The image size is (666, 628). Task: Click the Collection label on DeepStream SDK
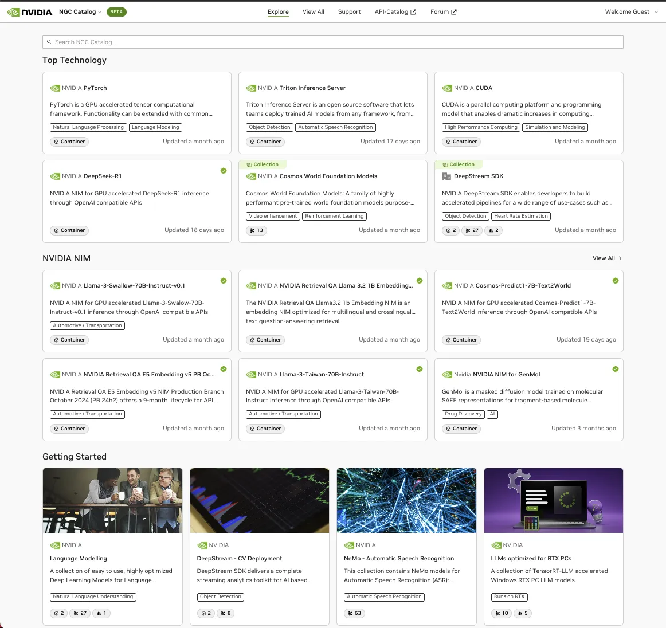point(459,164)
